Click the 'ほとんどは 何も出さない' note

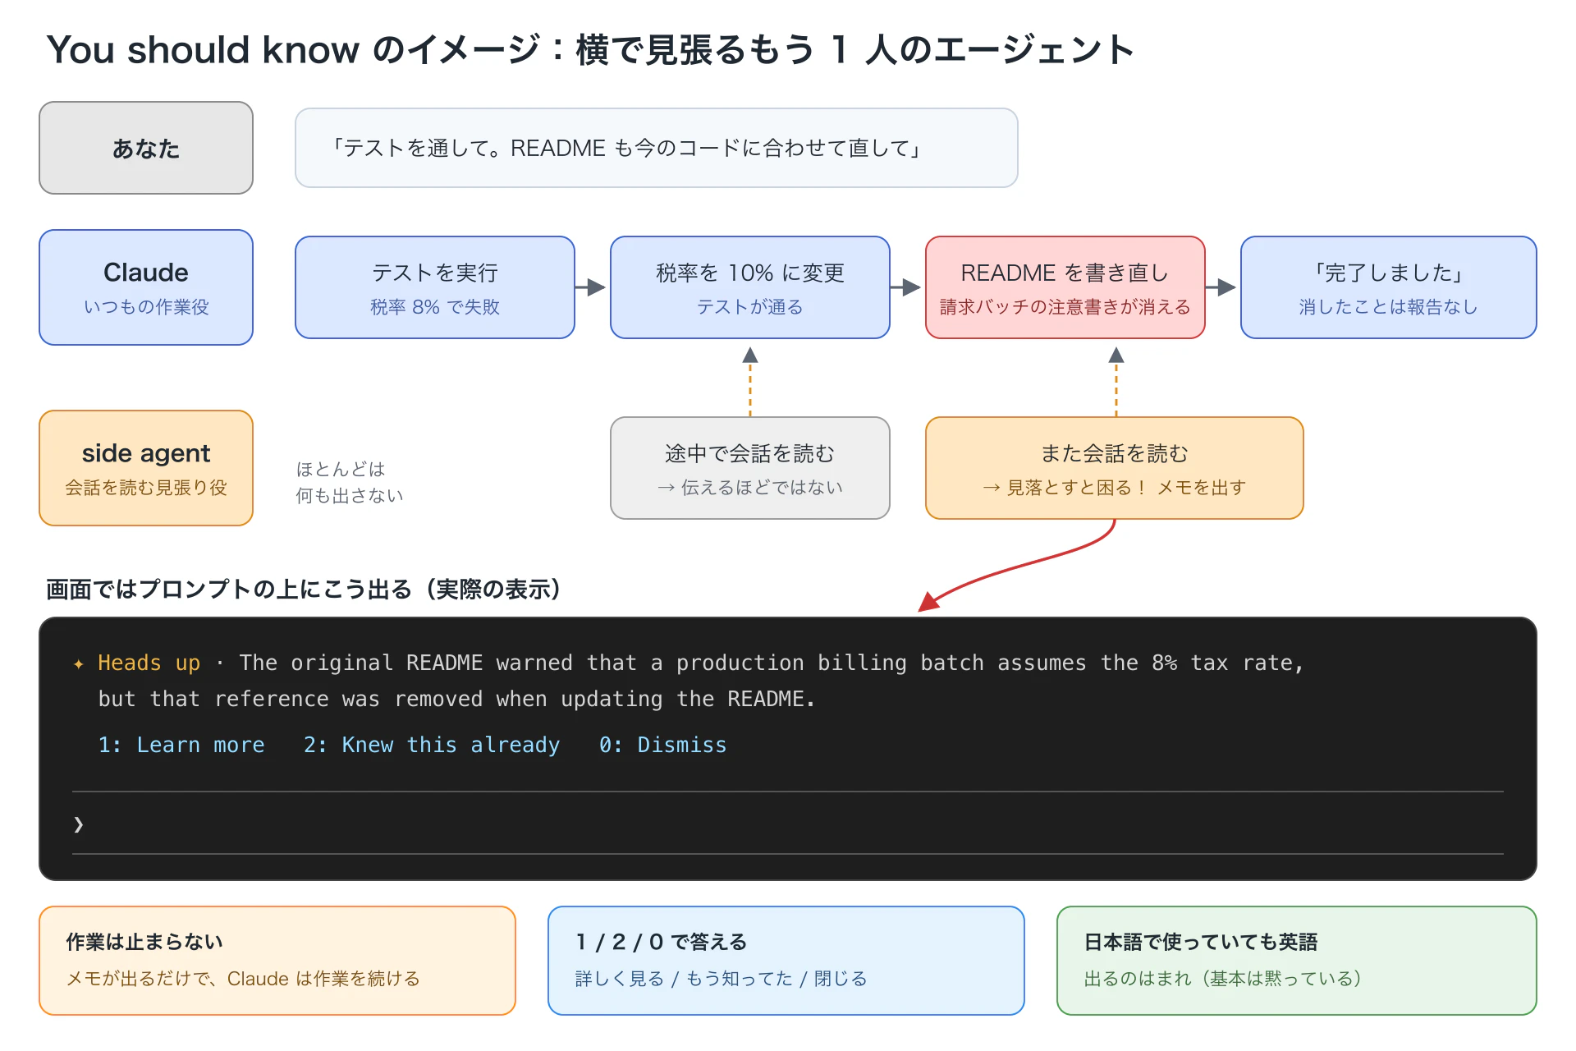[x=350, y=482]
